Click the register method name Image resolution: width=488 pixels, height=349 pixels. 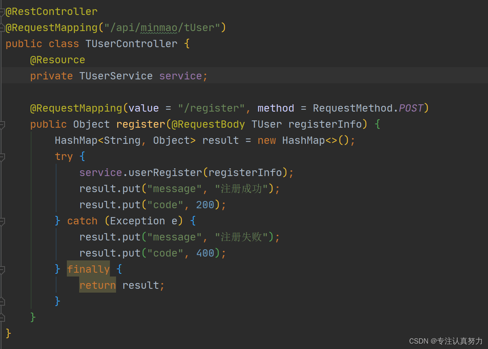[141, 125]
